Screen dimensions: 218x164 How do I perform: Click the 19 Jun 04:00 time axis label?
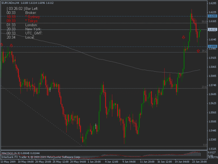coord(182,162)
